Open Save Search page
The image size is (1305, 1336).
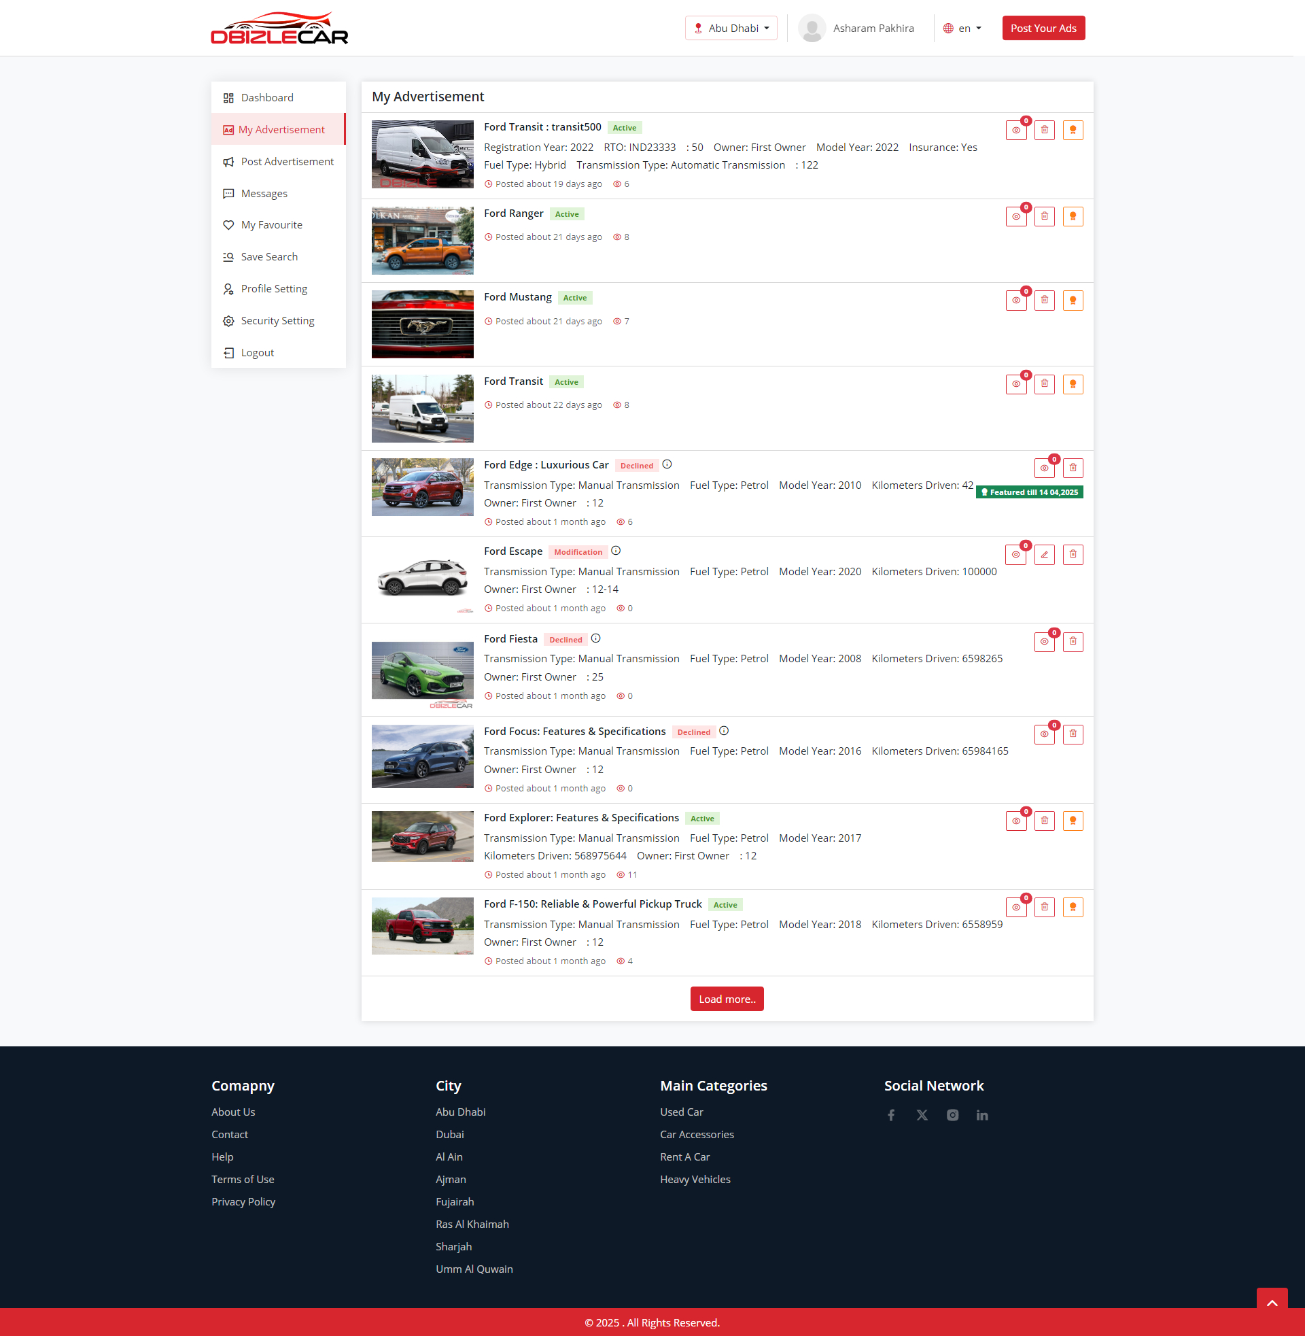click(x=278, y=257)
